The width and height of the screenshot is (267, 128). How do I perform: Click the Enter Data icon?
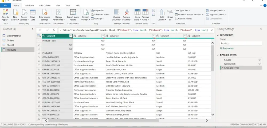click(x=33, y=13)
